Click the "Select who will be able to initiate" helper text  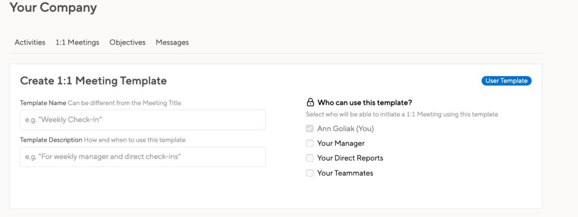click(402, 114)
